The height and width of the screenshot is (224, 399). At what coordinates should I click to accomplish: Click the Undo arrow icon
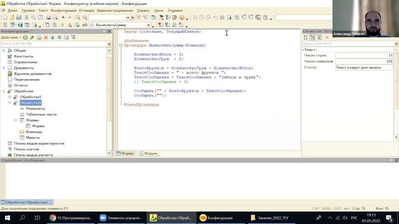pyautogui.click(x=63, y=17)
